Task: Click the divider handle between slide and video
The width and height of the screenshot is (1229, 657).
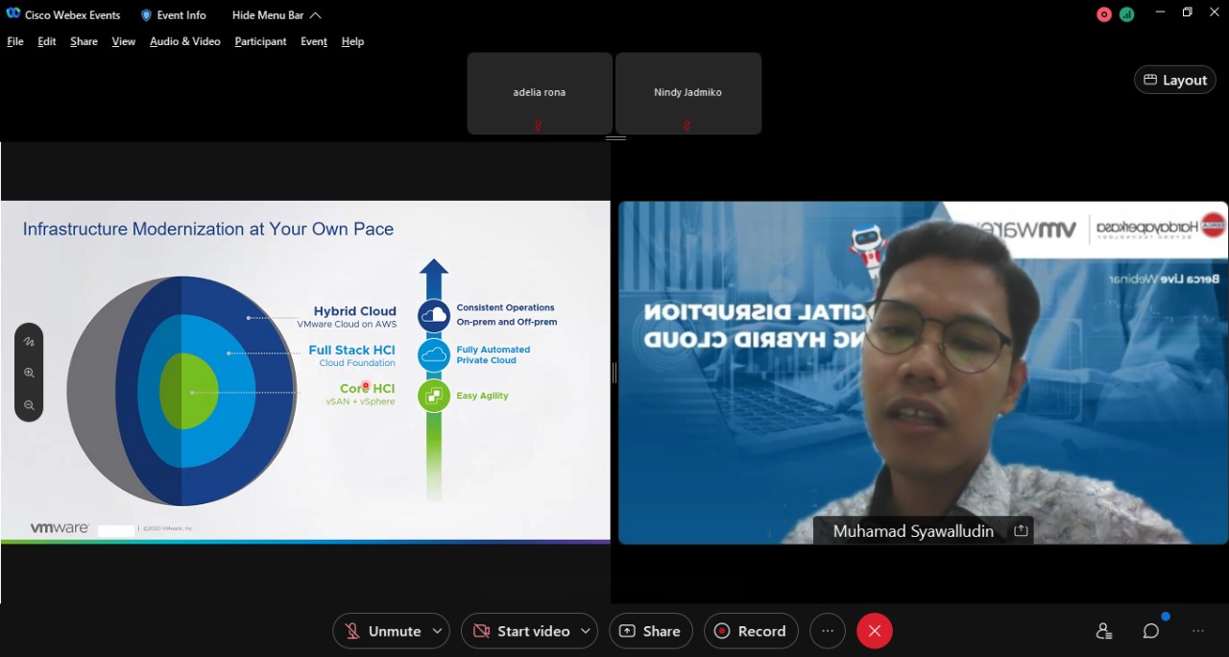Action: (x=614, y=373)
